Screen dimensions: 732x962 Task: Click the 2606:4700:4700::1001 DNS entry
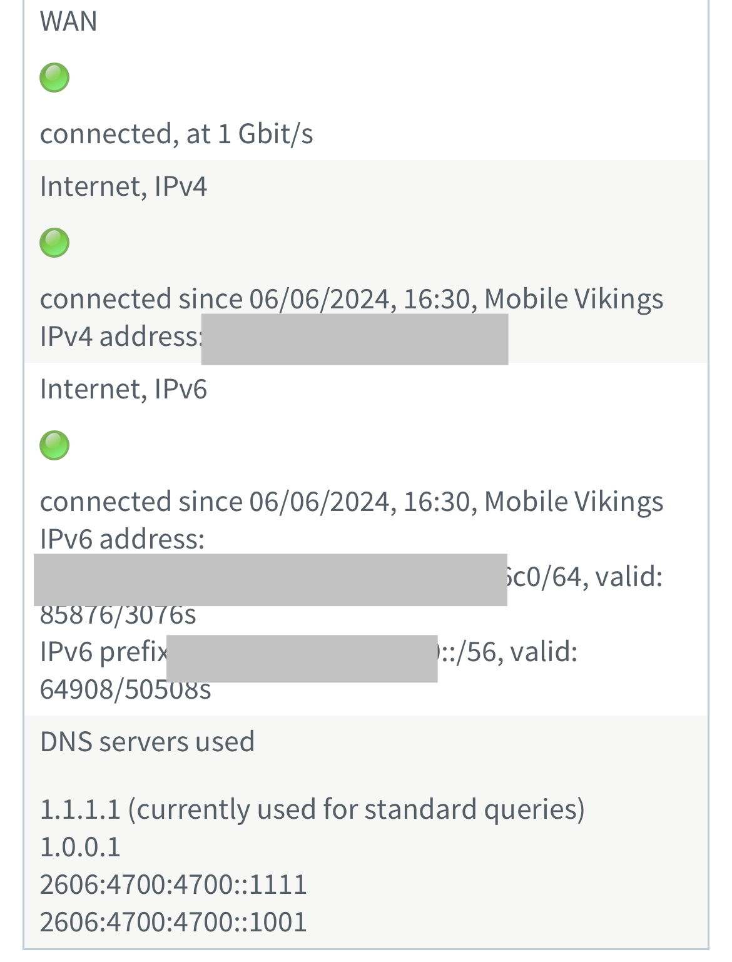[x=173, y=922]
